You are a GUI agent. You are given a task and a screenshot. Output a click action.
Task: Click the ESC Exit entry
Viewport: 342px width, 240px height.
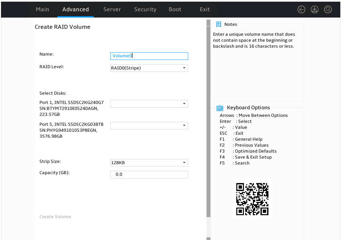click(231, 133)
